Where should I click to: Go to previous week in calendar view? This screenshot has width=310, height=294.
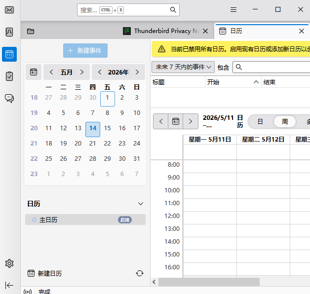(x=161, y=121)
